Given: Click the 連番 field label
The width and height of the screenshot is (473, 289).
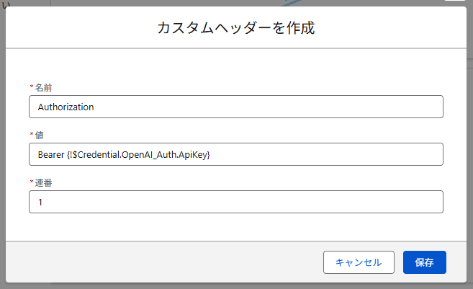Looking at the screenshot, I should (x=43, y=182).
